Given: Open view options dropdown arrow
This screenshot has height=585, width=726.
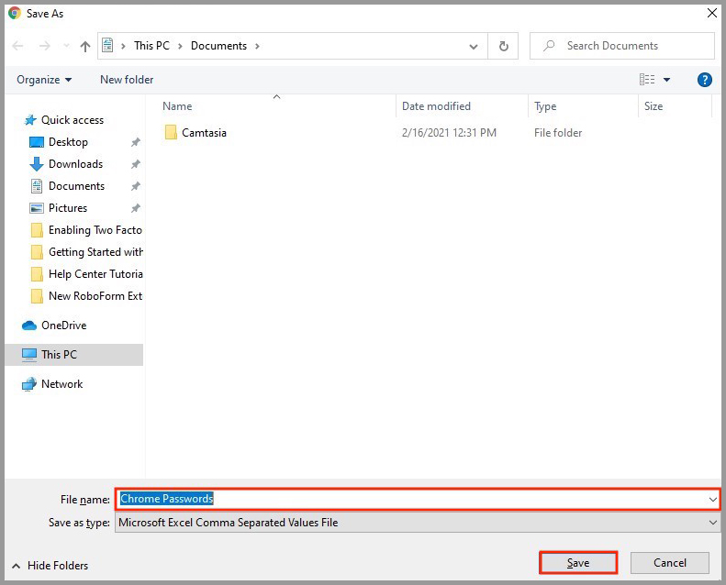Looking at the screenshot, I should [667, 80].
